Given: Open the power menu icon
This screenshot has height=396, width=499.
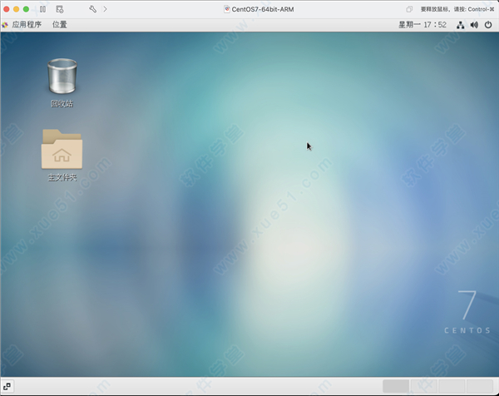Looking at the screenshot, I should [488, 25].
